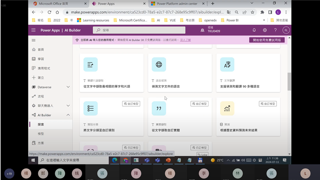Screen dimensions: 320x180
Task: Expand the Dataverse section chevron
Action: 68,87
